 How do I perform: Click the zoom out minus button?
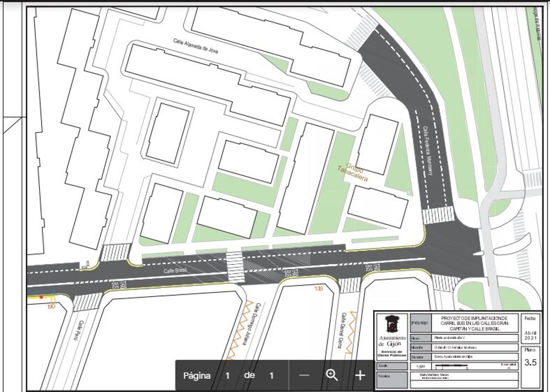click(304, 375)
